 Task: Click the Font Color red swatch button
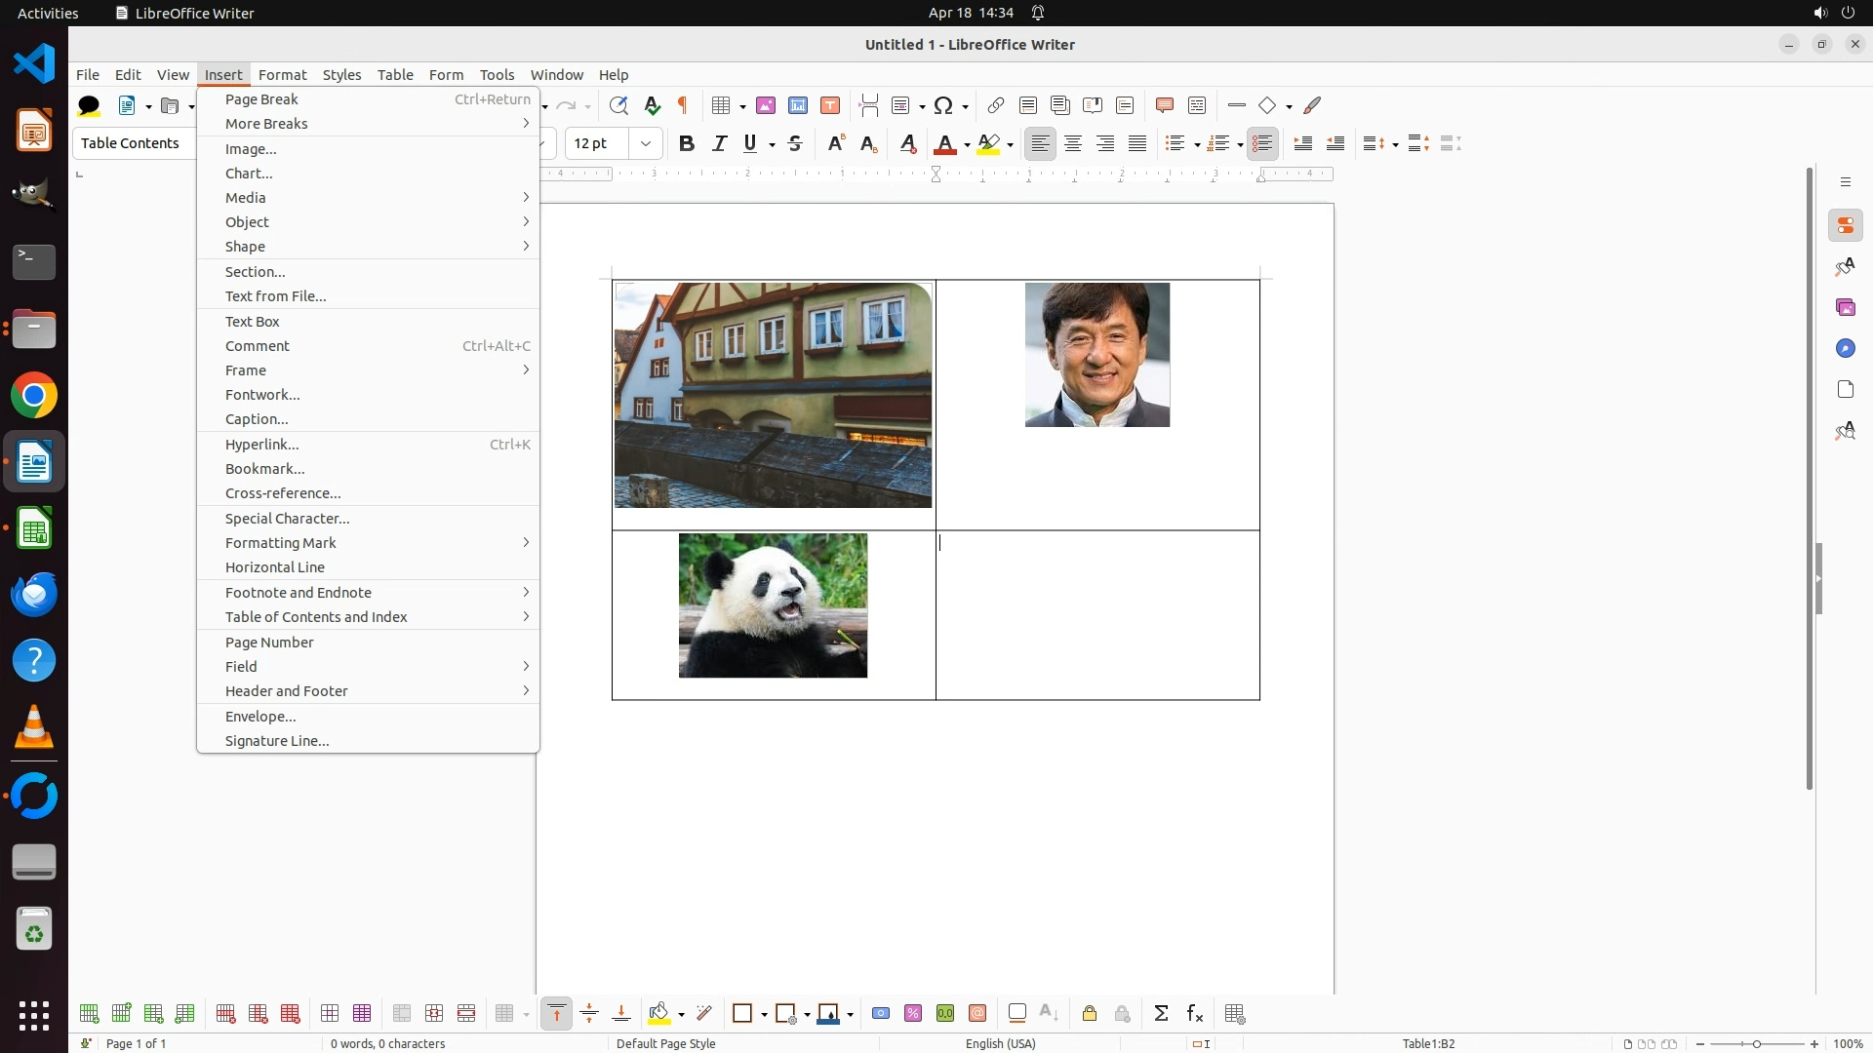tap(943, 144)
